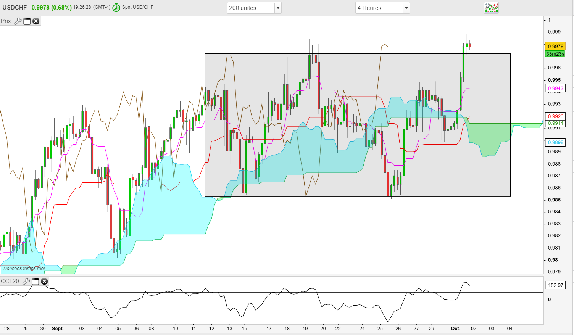The image size is (574, 335).
Task: Open the chart indicators icon in top toolbar
Action: 491,8
